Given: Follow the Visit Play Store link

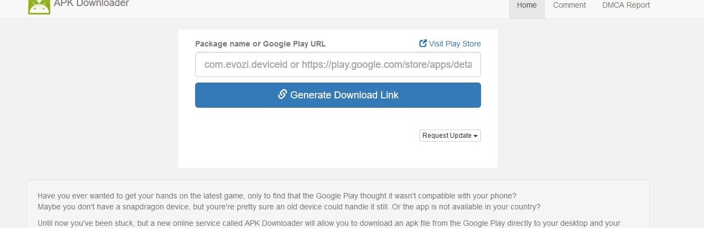Looking at the screenshot, I should (x=454, y=44).
